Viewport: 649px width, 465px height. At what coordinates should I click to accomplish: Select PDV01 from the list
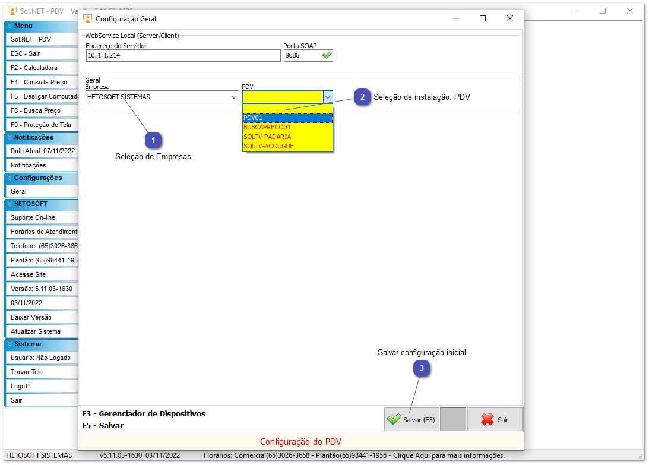(287, 118)
